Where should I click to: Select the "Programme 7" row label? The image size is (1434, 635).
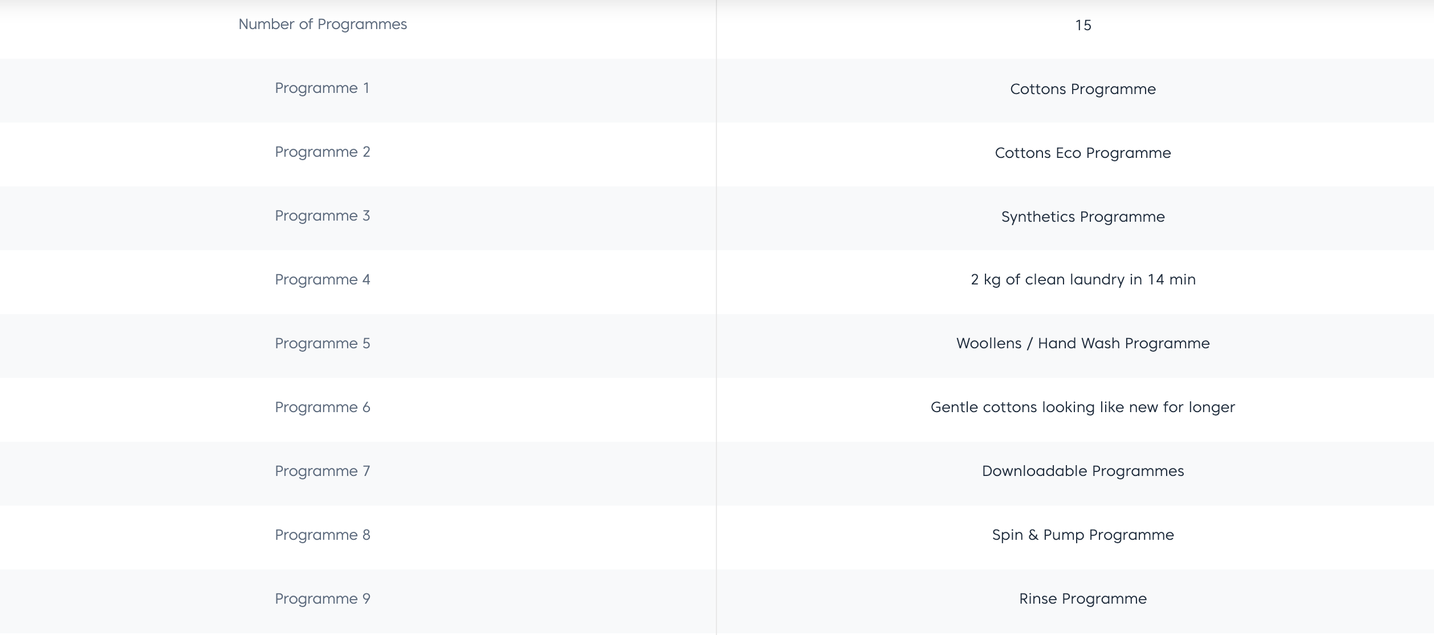tap(323, 471)
